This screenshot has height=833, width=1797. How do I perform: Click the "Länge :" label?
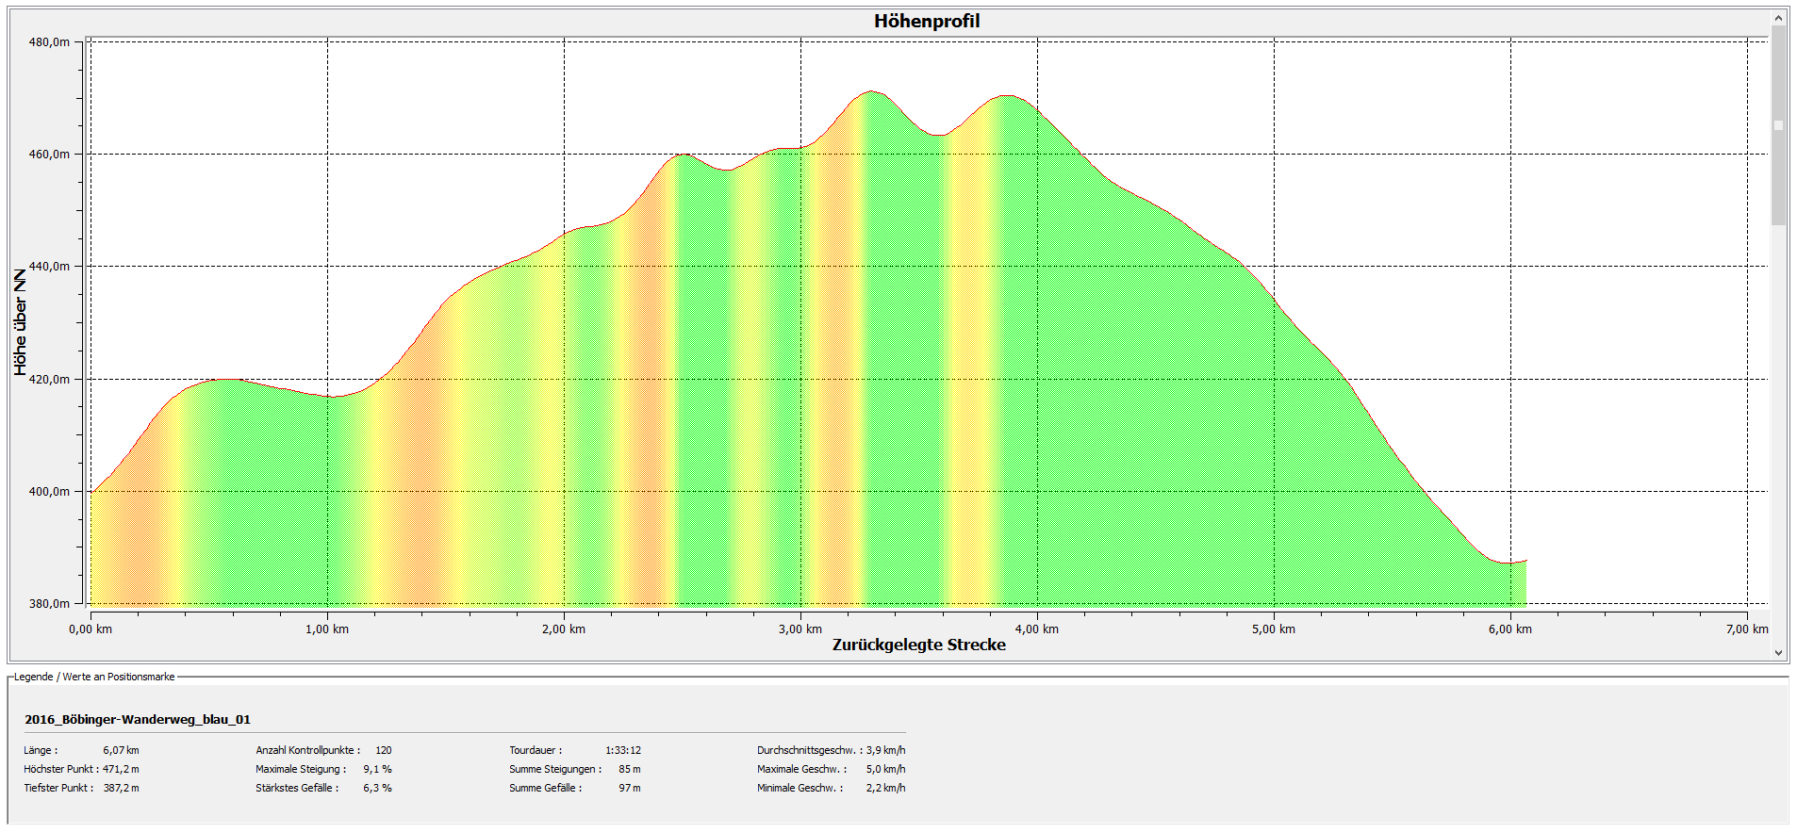[41, 751]
